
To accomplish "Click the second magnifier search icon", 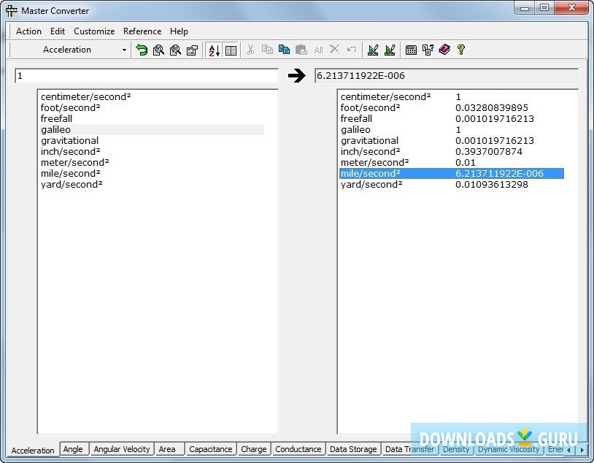I will coord(175,50).
